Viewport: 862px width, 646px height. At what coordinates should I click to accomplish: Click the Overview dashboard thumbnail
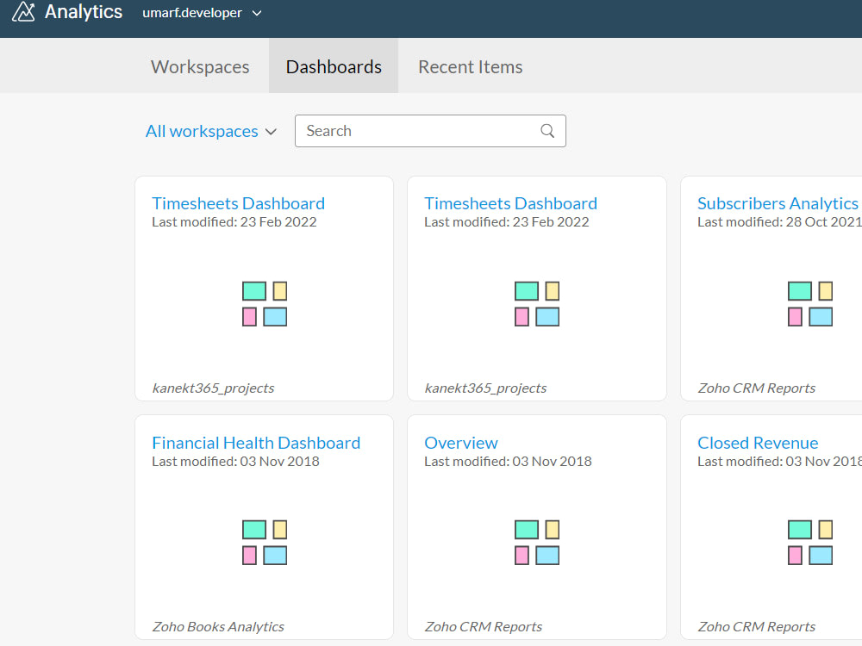pos(536,542)
